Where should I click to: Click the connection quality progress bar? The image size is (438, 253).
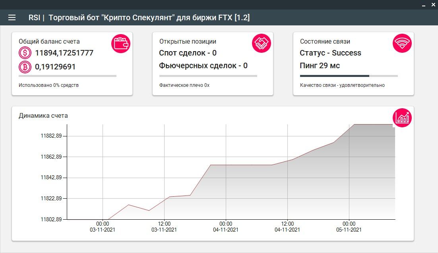point(349,76)
